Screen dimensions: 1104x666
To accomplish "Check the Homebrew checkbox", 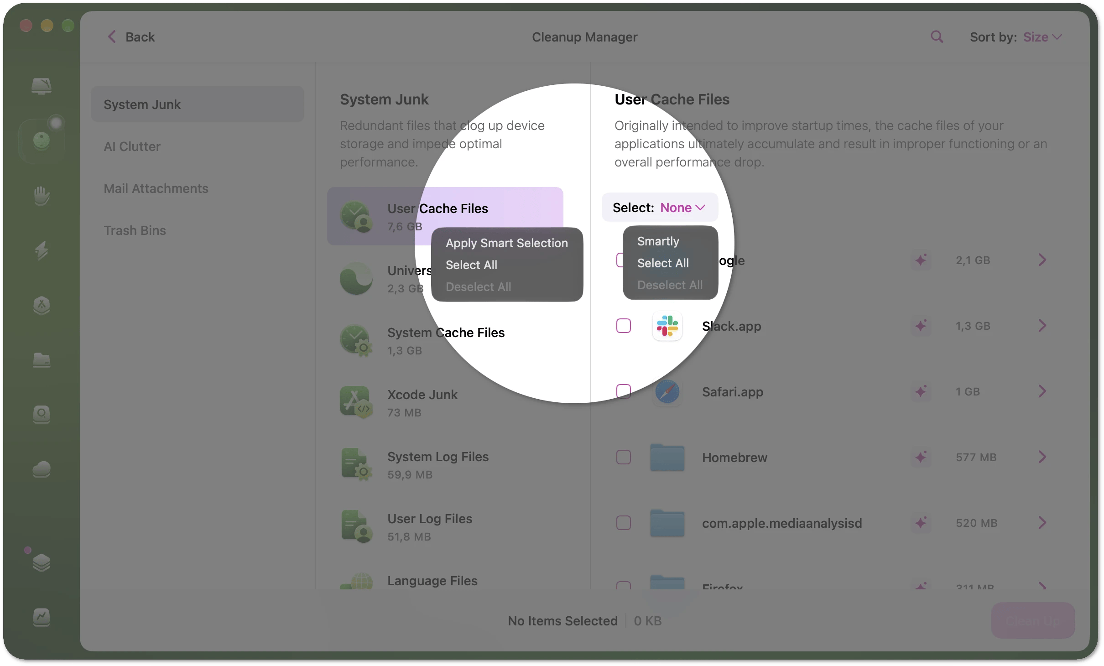I will 624,457.
